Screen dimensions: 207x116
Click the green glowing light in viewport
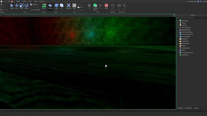pyautogui.click(x=111, y=33)
